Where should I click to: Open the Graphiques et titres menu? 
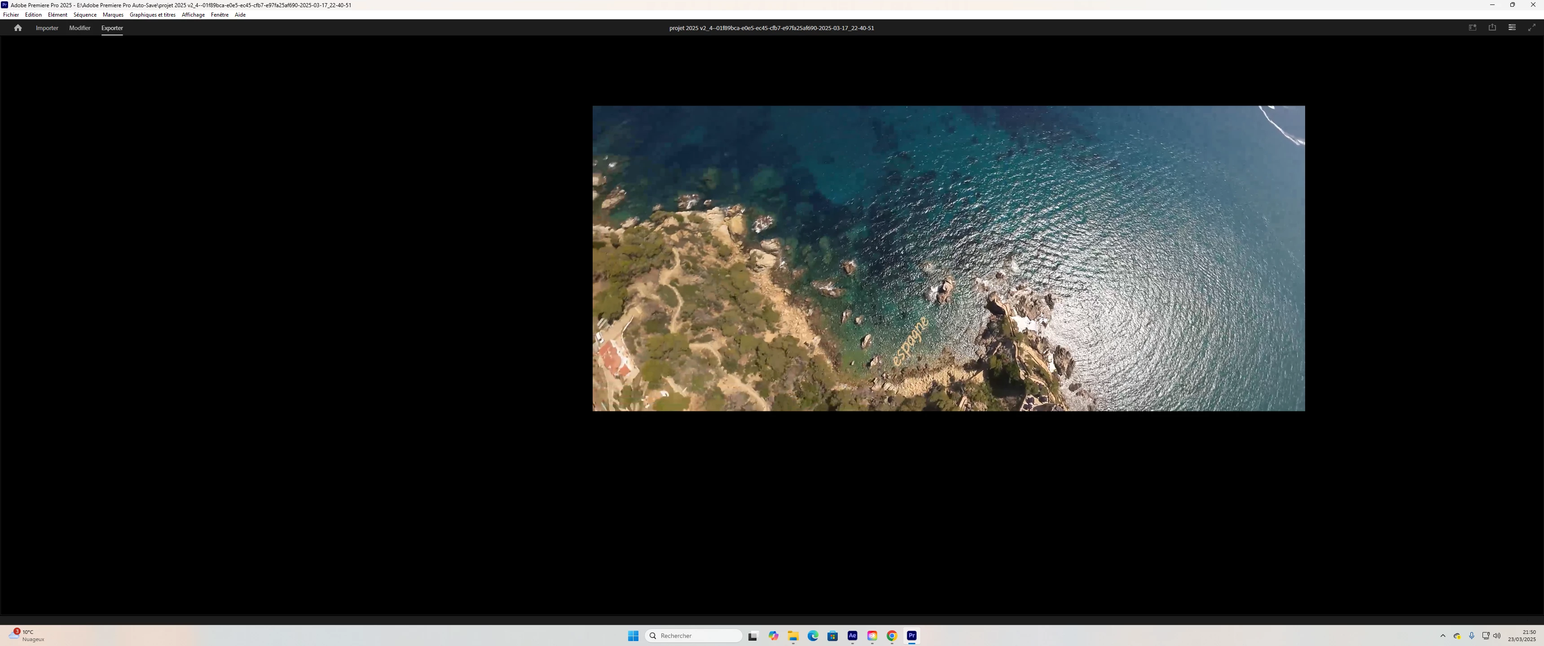tap(152, 15)
